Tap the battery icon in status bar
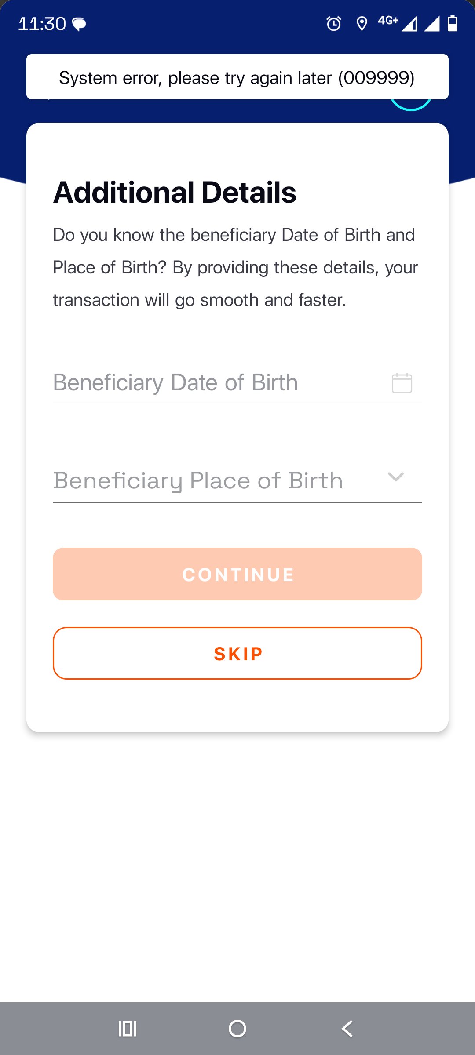Image resolution: width=475 pixels, height=1055 pixels. 453,23
